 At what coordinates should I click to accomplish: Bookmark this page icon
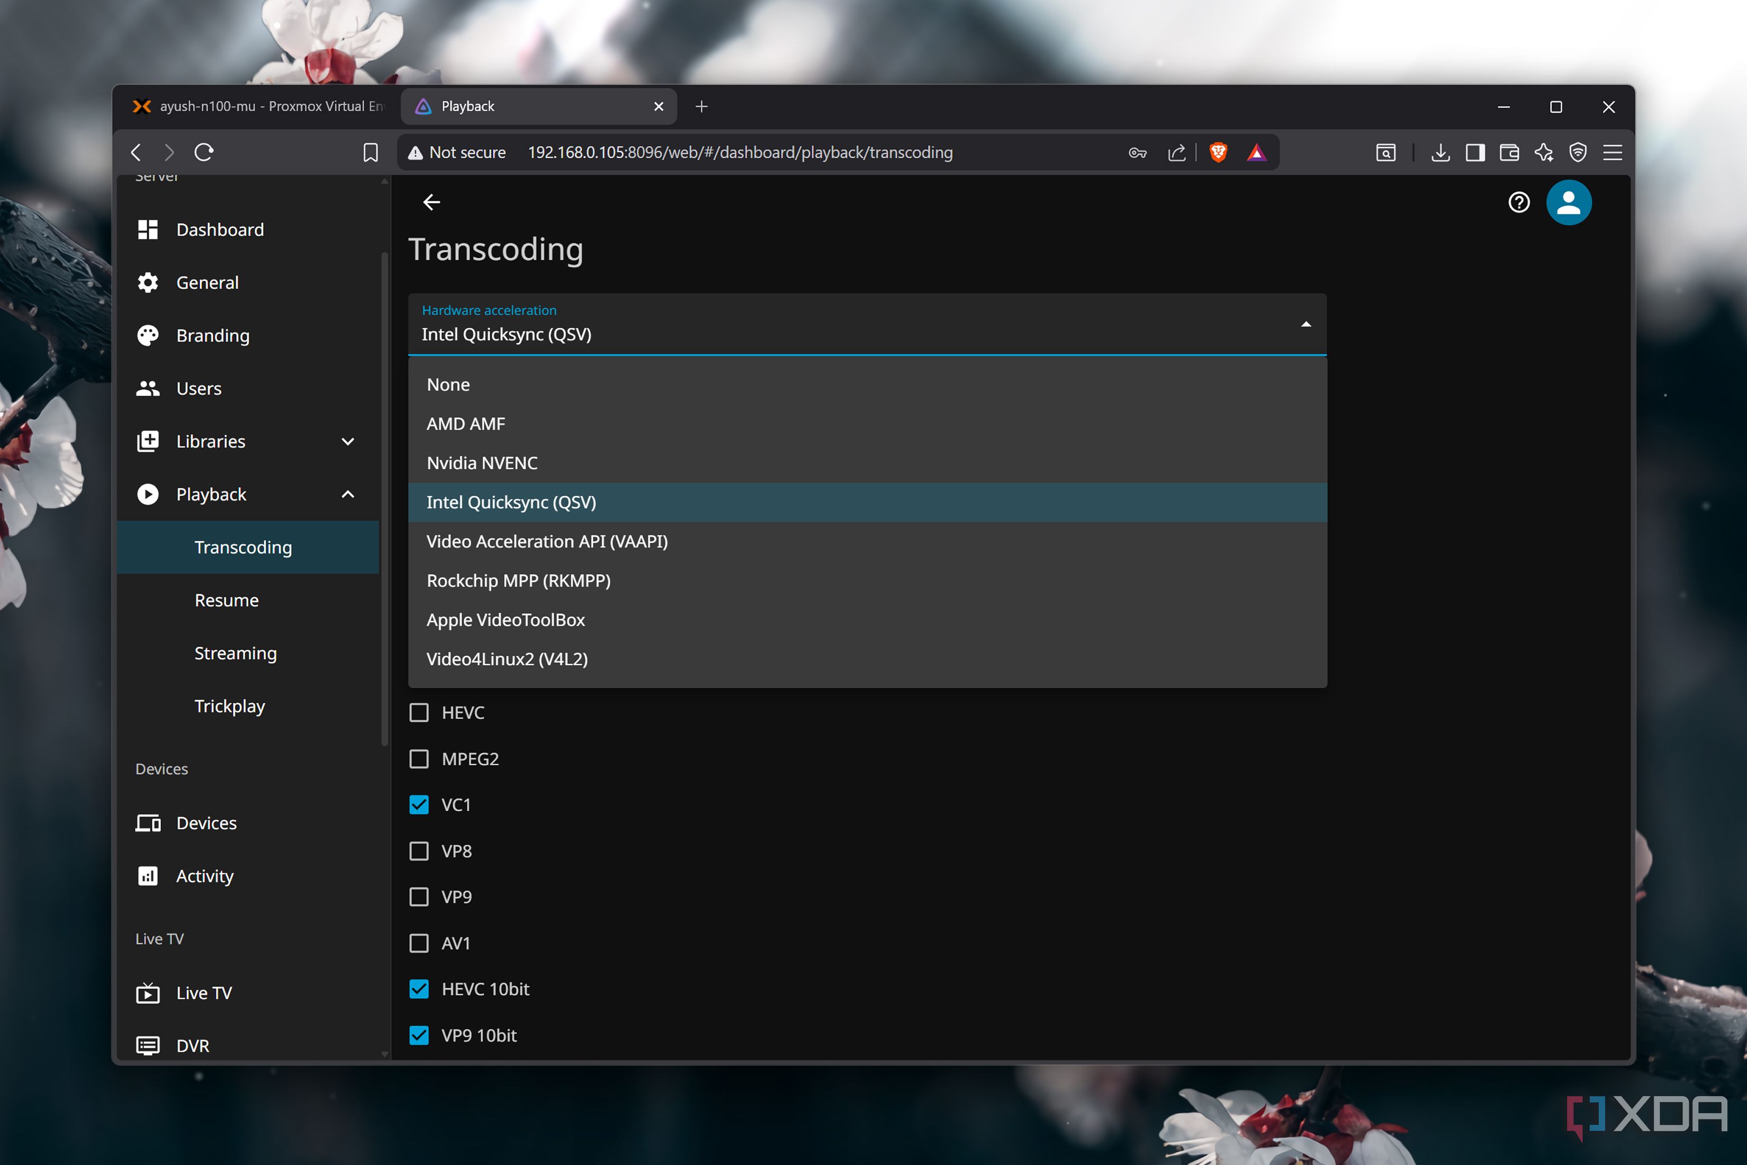pos(371,153)
